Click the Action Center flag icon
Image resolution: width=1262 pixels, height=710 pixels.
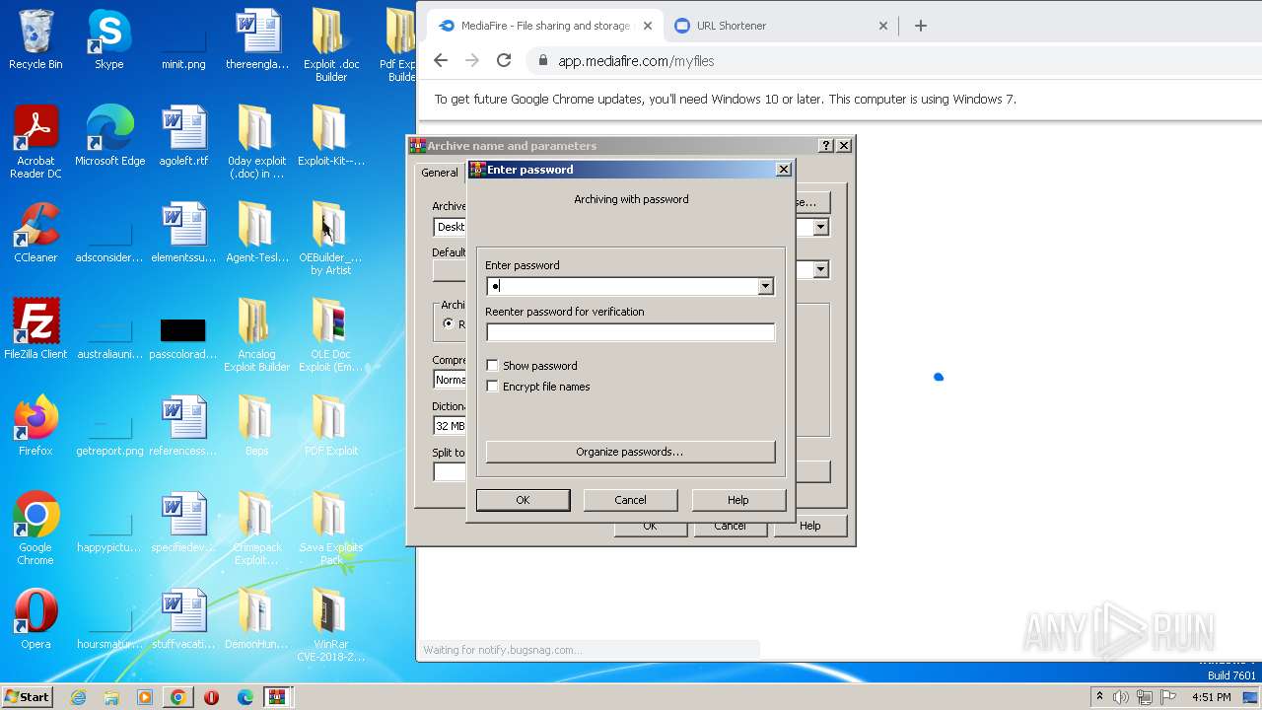pos(1168,697)
